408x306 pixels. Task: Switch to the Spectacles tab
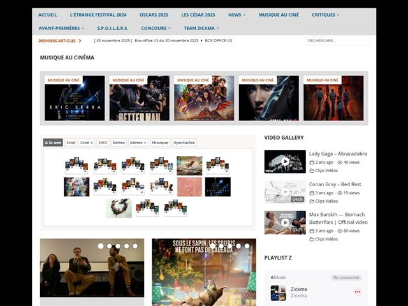184,143
